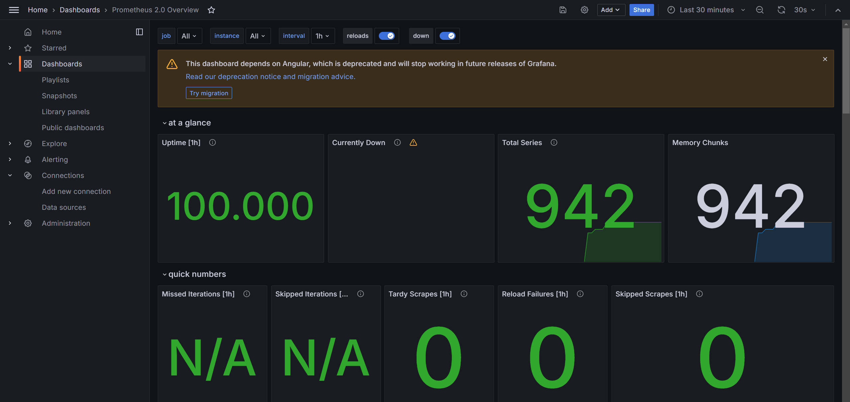Click the Connections icon in sidebar
The height and width of the screenshot is (402, 850).
point(28,175)
